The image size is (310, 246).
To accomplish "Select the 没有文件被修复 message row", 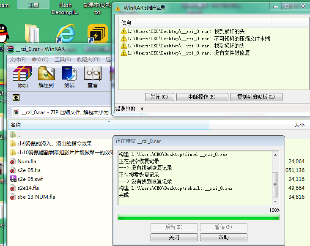I will [x=185, y=53].
